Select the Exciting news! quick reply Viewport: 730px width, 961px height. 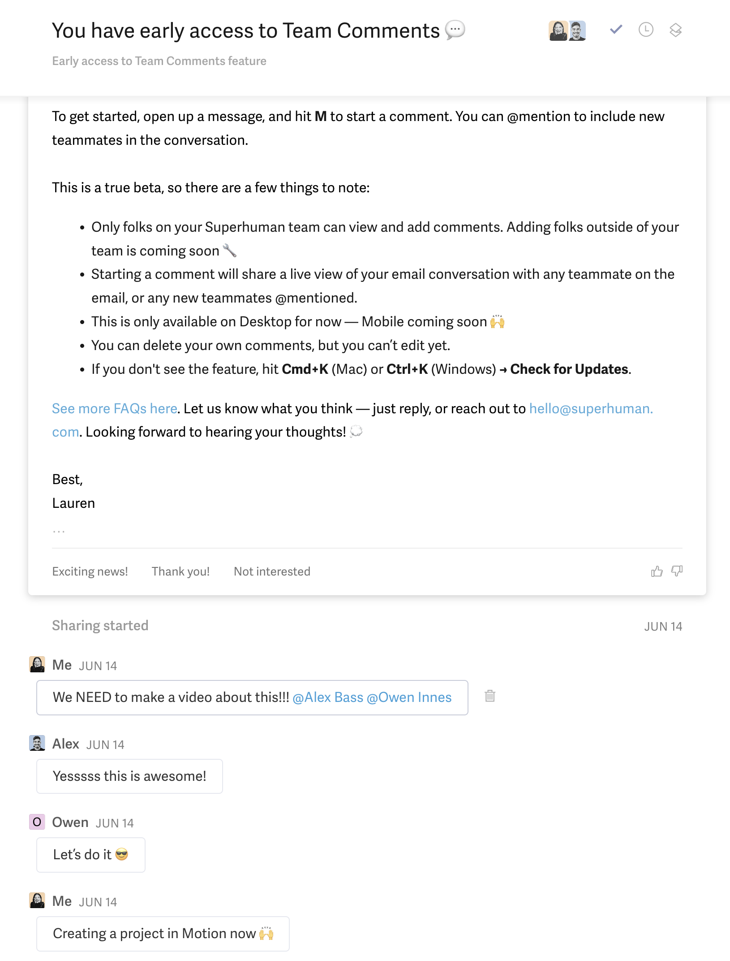(x=90, y=571)
